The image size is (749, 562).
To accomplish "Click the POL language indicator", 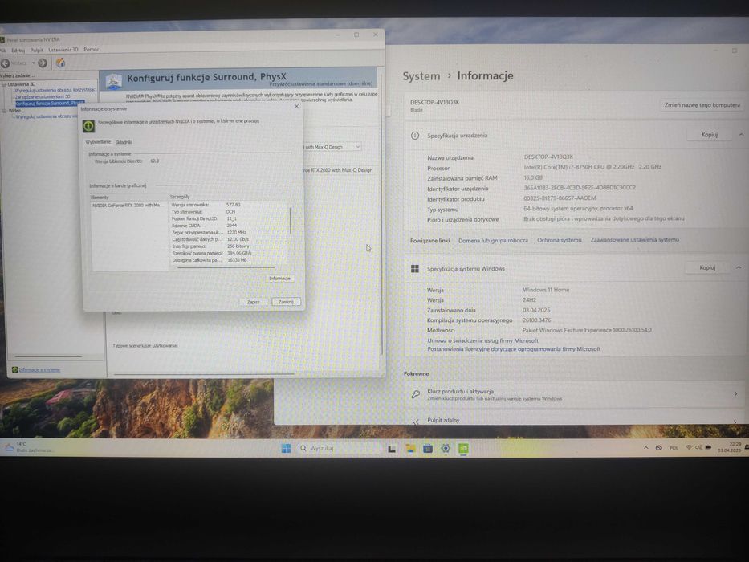I will pyautogui.click(x=674, y=448).
